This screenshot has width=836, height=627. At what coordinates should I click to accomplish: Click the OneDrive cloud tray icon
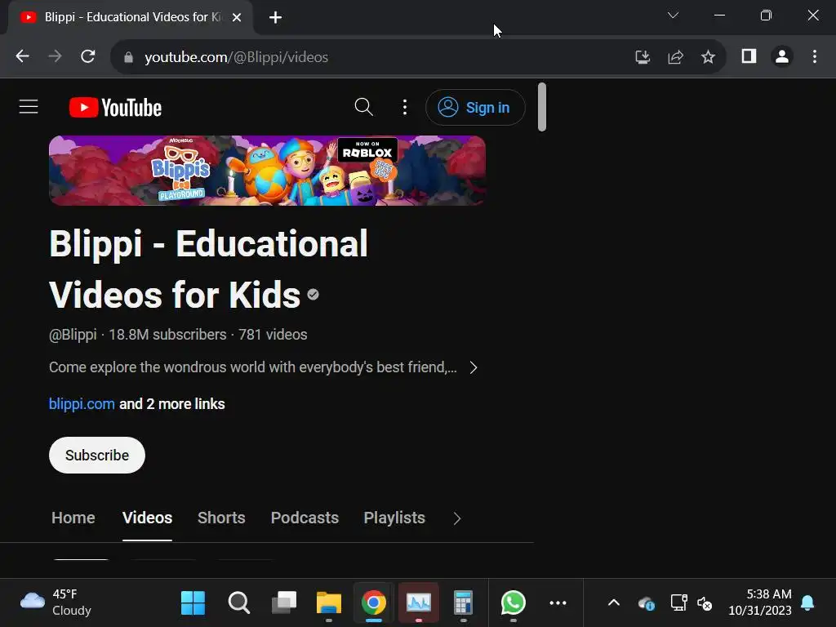pos(647,603)
